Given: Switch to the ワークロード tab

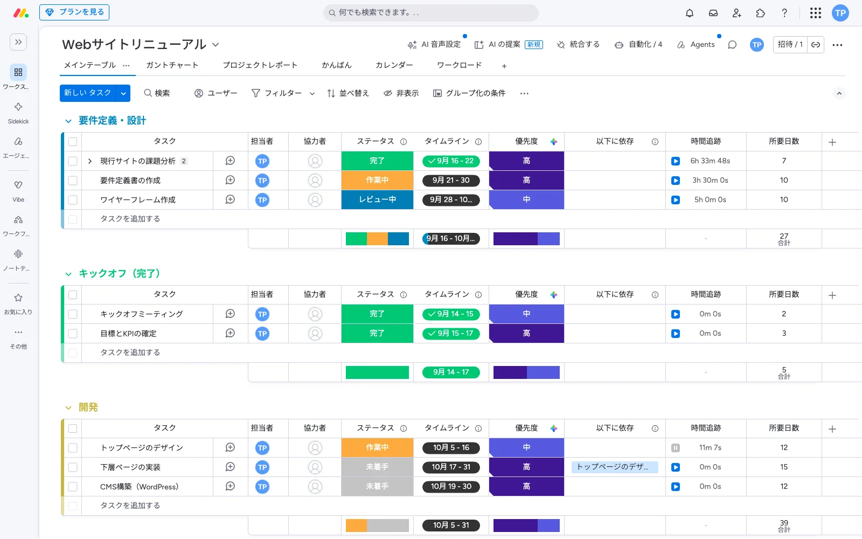Looking at the screenshot, I should pyautogui.click(x=460, y=65).
